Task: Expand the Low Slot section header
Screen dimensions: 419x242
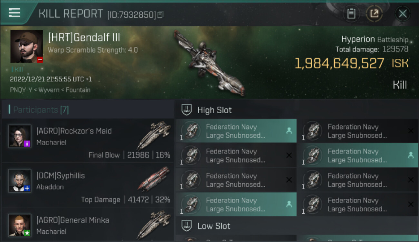Action: pyautogui.click(x=297, y=226)
